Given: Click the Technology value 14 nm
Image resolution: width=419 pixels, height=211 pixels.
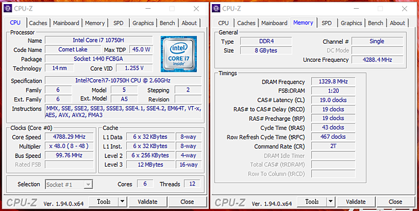Looking at the screenshot, I should coord(59,68).
